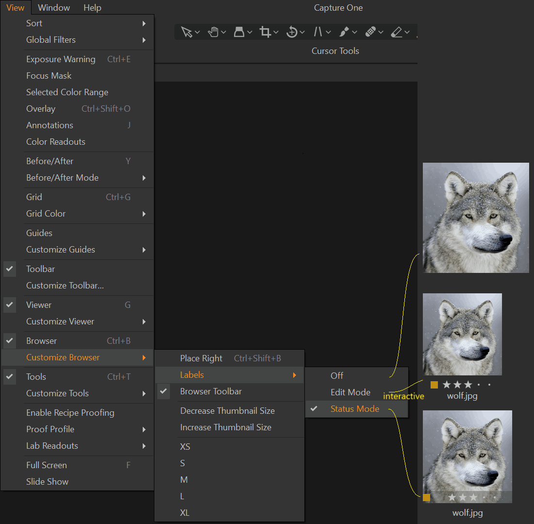This screenshot has height=524, width=534.
Task: Select the Pointer cursor tool
Action: pos(186,32)
